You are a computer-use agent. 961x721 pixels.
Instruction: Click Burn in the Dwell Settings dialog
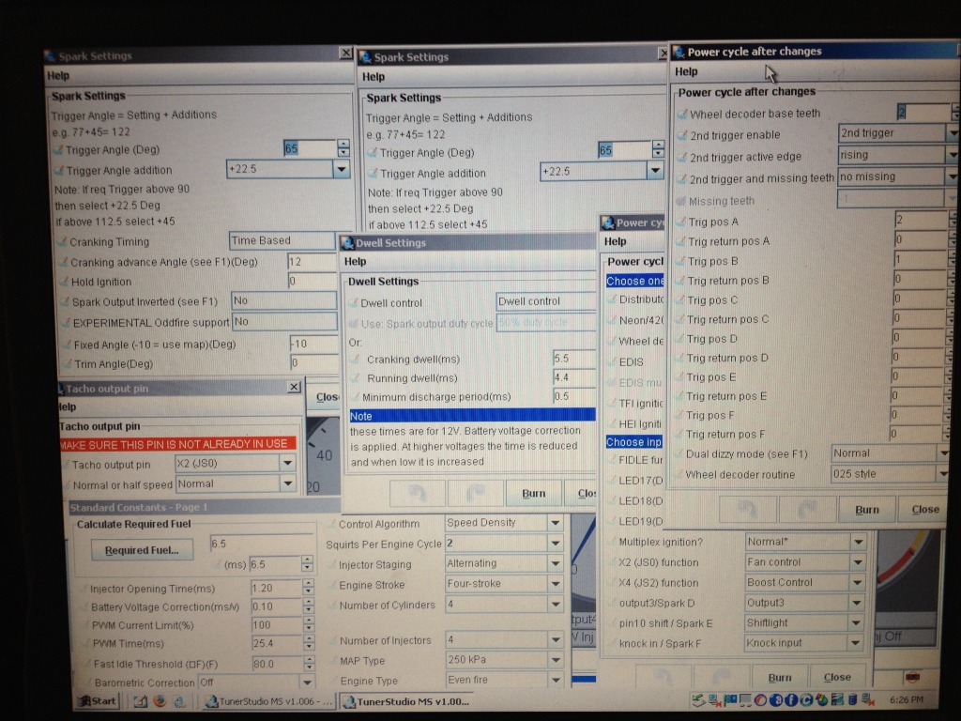click(x=533, y=493)
